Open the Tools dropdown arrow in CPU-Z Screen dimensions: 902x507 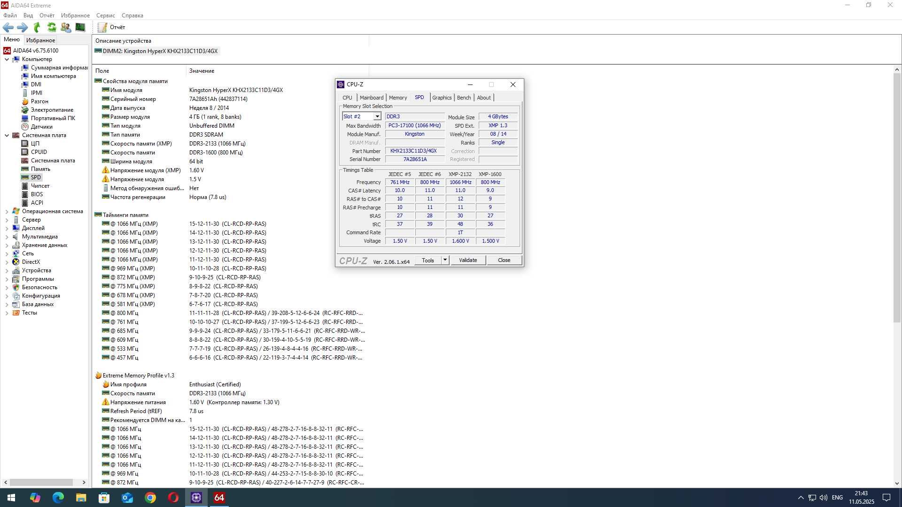445,260
